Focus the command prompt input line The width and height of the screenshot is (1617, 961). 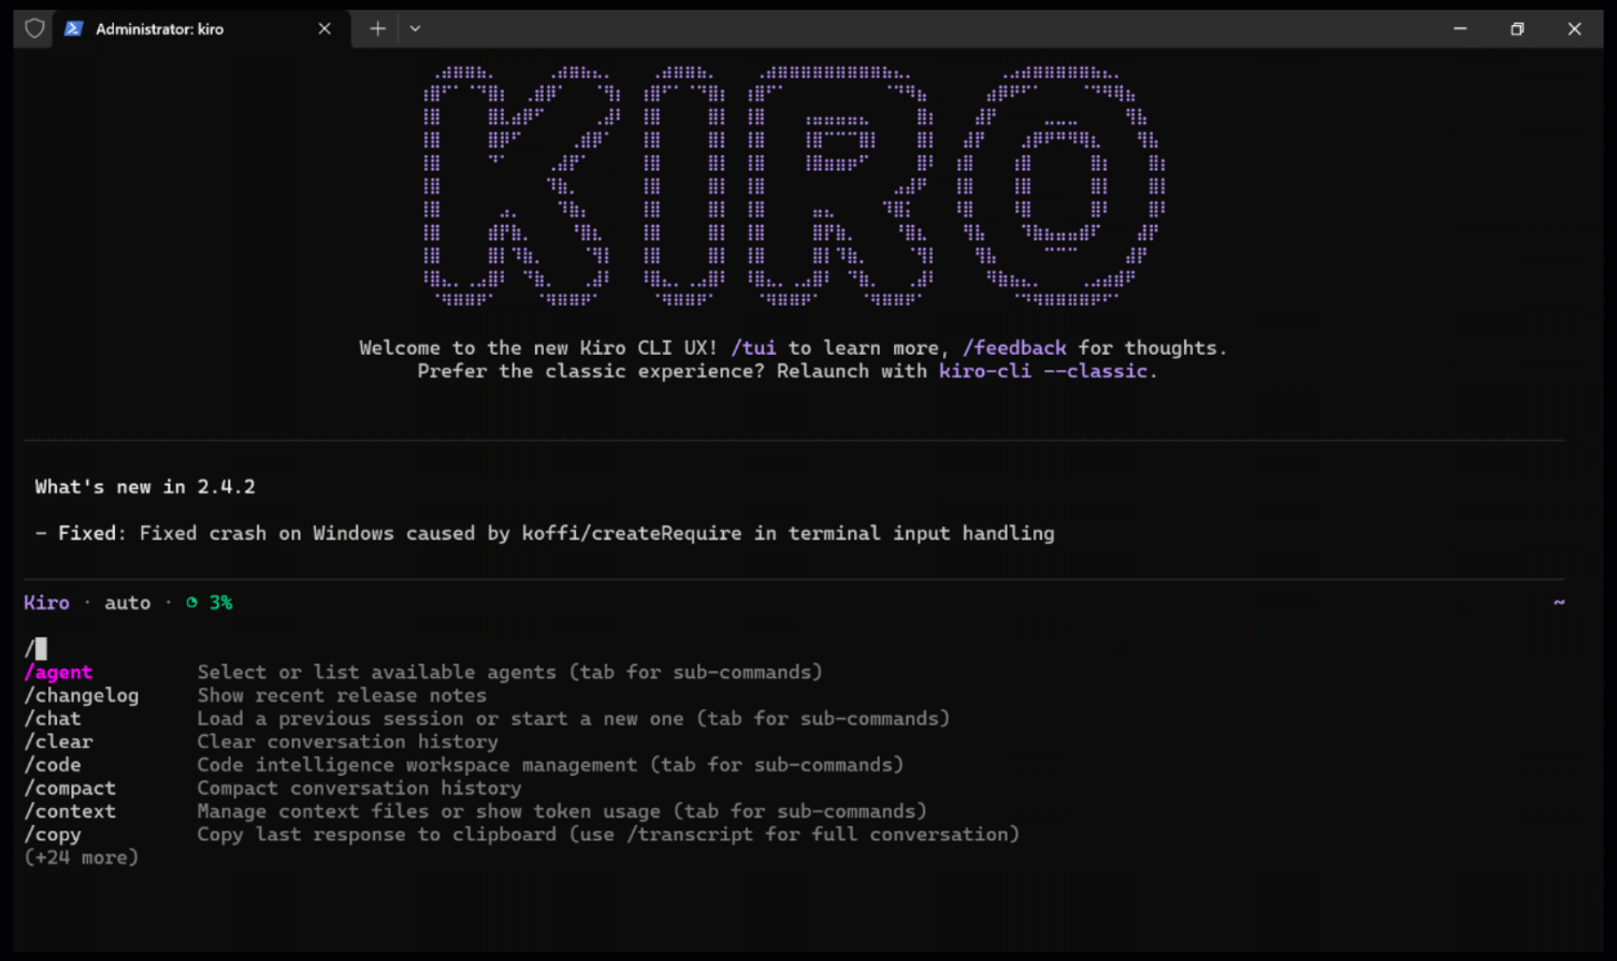[x=794, y=649]
